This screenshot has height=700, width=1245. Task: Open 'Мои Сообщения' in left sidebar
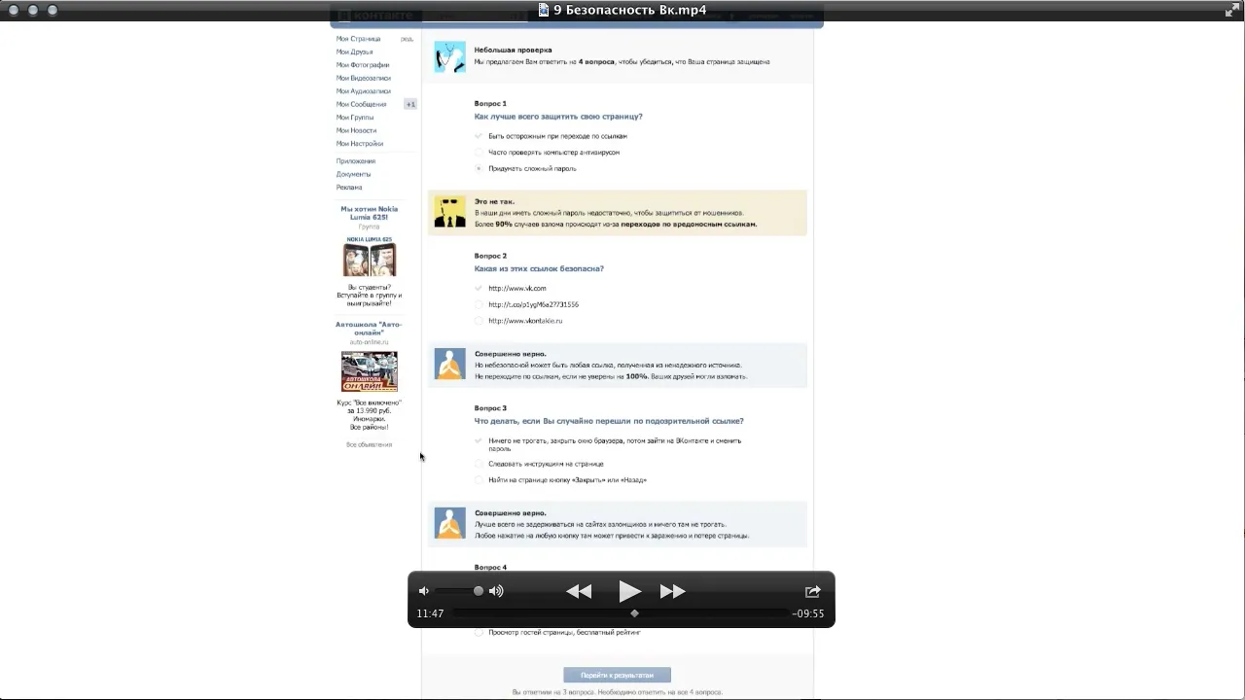[361, 104]
